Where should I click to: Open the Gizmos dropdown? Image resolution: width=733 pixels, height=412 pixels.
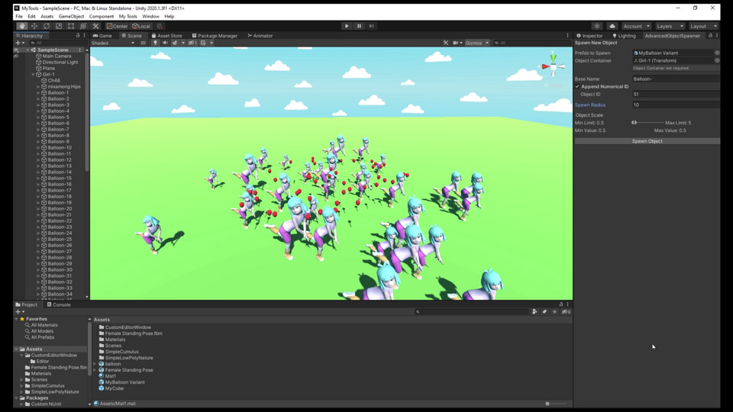click(476, 43)
